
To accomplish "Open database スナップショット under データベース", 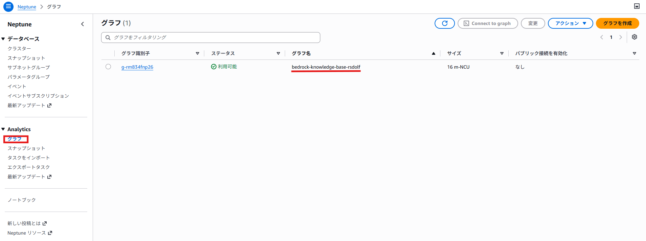I will [26, 58].
